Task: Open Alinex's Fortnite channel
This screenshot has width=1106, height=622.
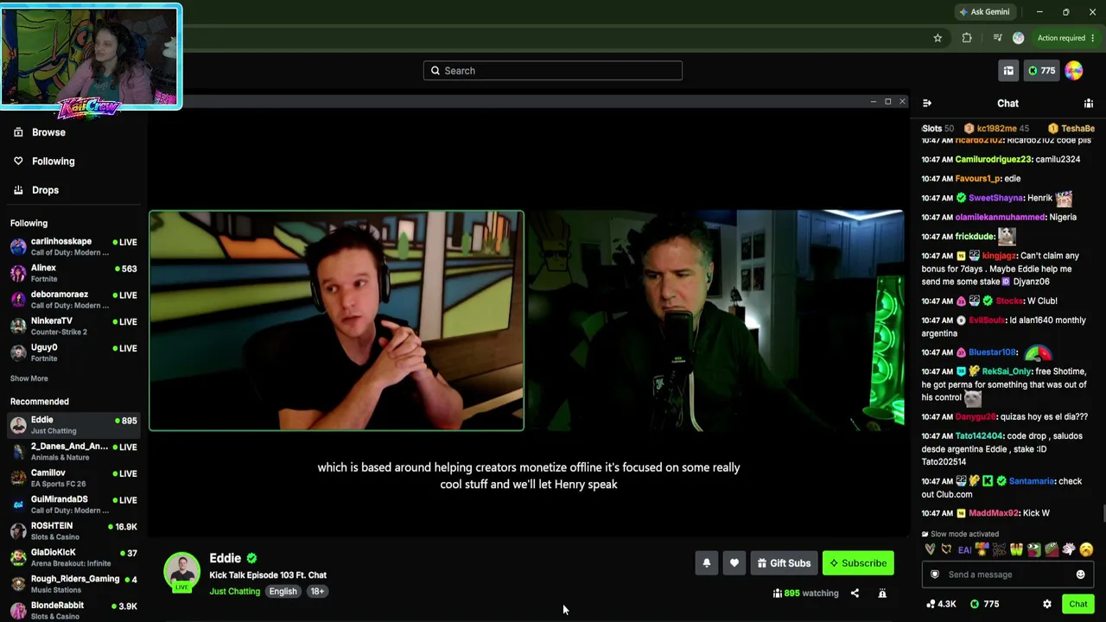Action: coord(73,273)
